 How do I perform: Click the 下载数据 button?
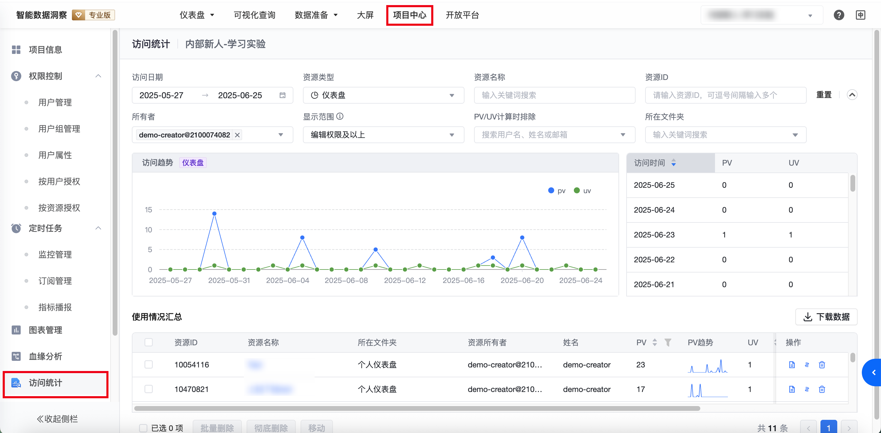pos(826,317)
